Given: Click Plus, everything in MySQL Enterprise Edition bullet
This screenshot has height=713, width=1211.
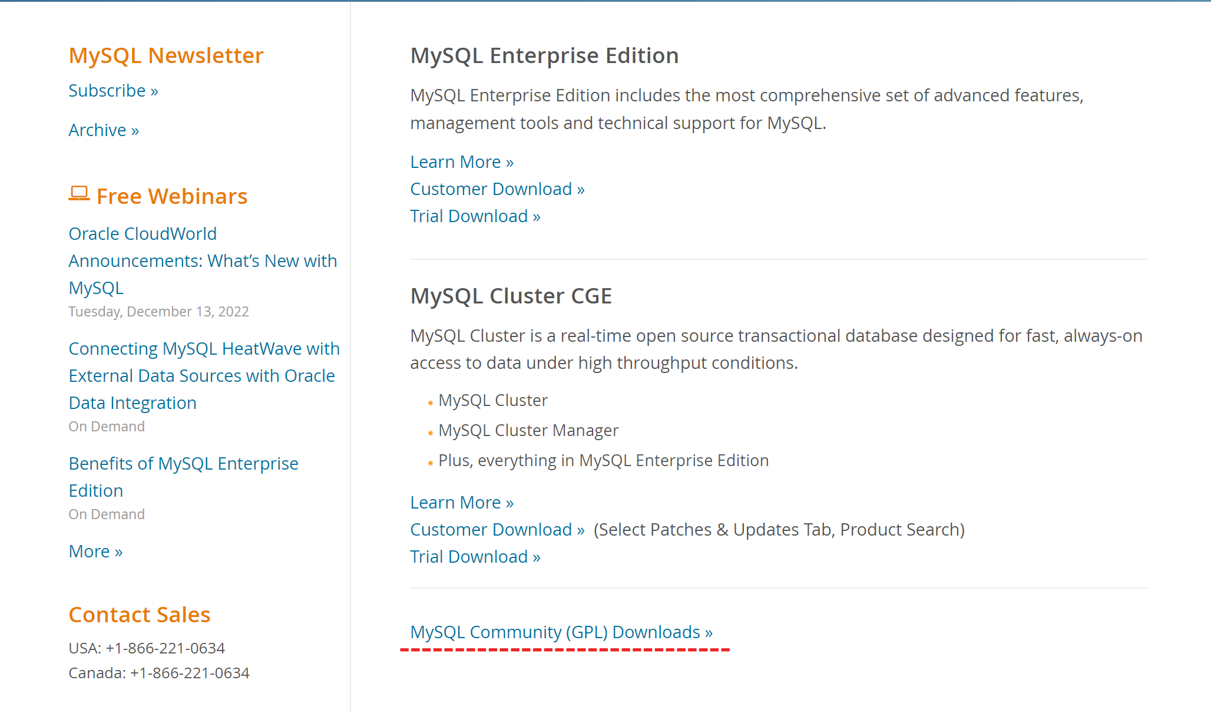Looking at the screenshot, I should tap(604, 461).
